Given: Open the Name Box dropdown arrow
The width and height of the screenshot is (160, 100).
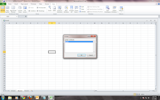Looking at the screenshot, I should click(x=17, y=16).
